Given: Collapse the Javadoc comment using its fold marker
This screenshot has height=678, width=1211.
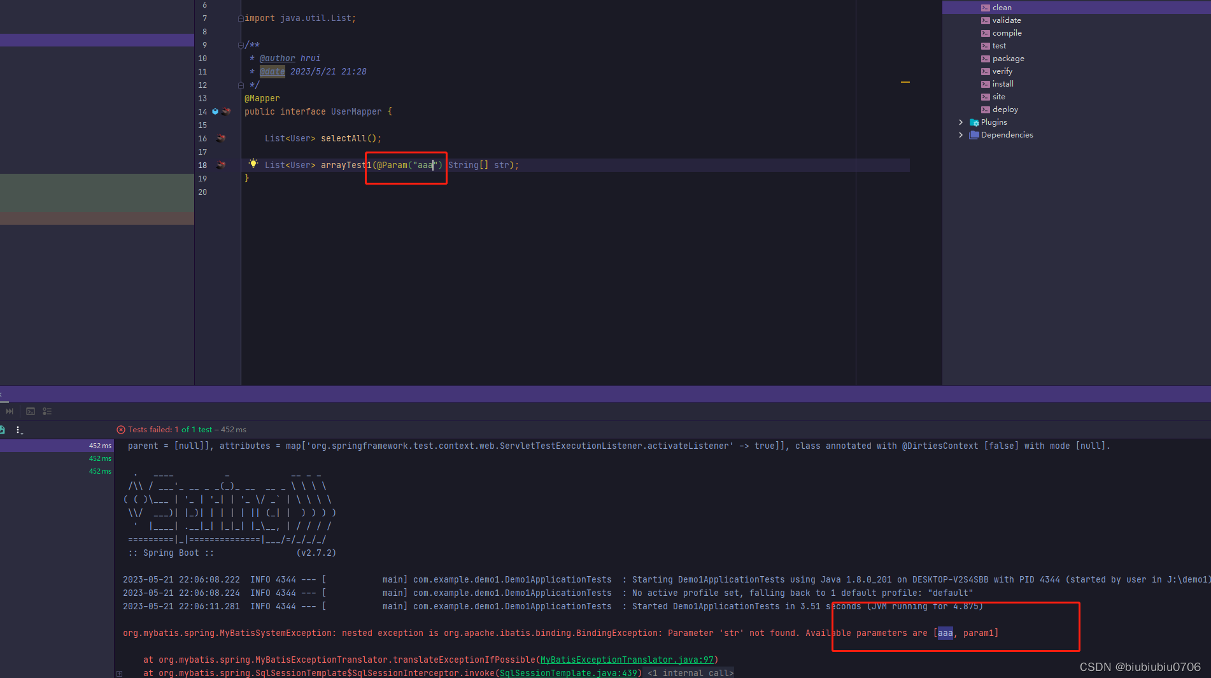Looking at the screenshot, I should click(x=241, y=45).
